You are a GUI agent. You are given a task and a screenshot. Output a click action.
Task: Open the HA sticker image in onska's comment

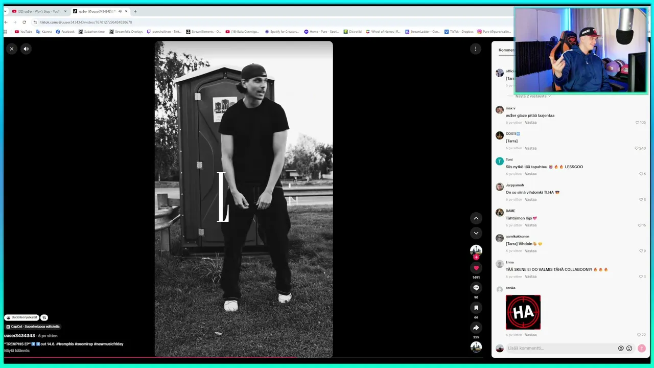[x=523, y=312]
